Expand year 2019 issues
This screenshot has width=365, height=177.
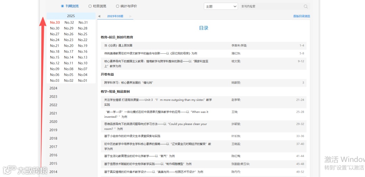[x=53, y=130]
